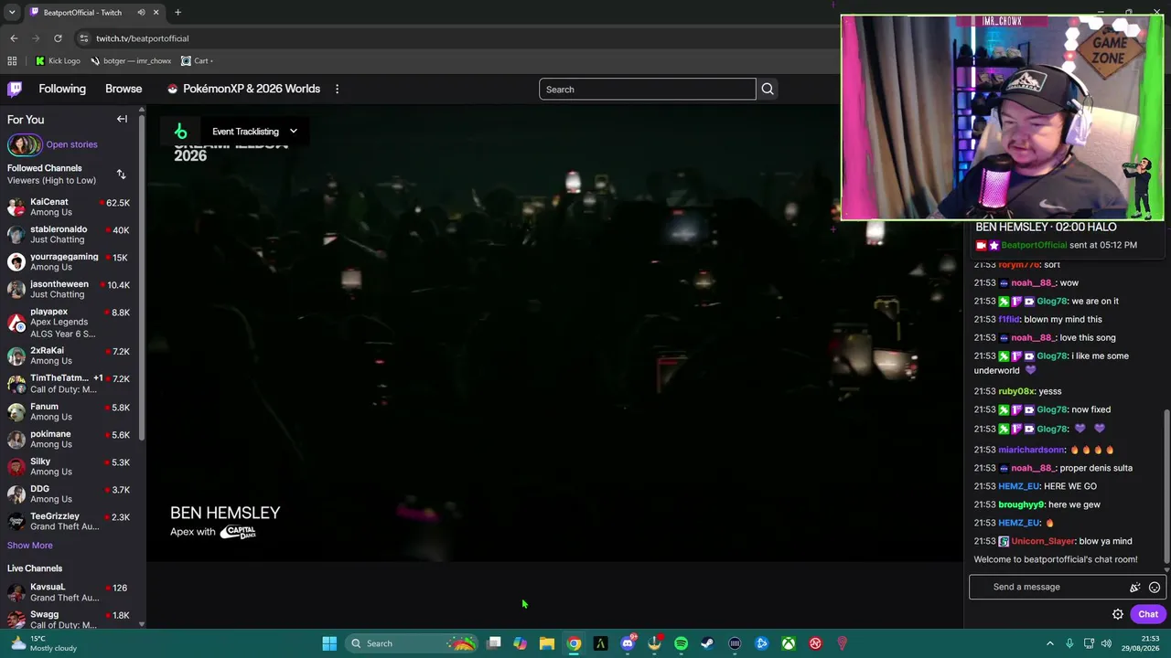This screenshot has height=658, width=1171.
Task: Open a new browser tab
Action: [177, 13]
